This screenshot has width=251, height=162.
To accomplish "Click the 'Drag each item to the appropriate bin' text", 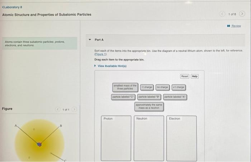I will click(119, 60).
